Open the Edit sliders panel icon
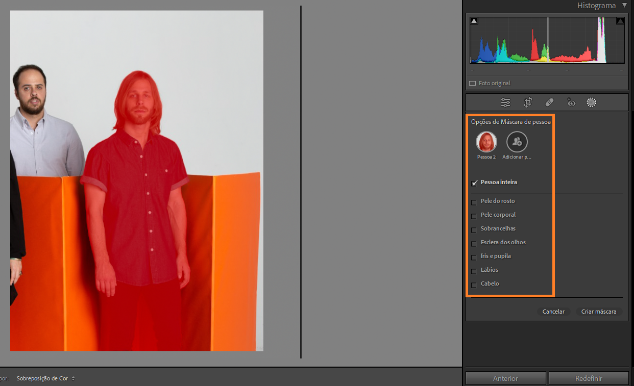Viewport: 634px width, 386px height. (505, 102)
